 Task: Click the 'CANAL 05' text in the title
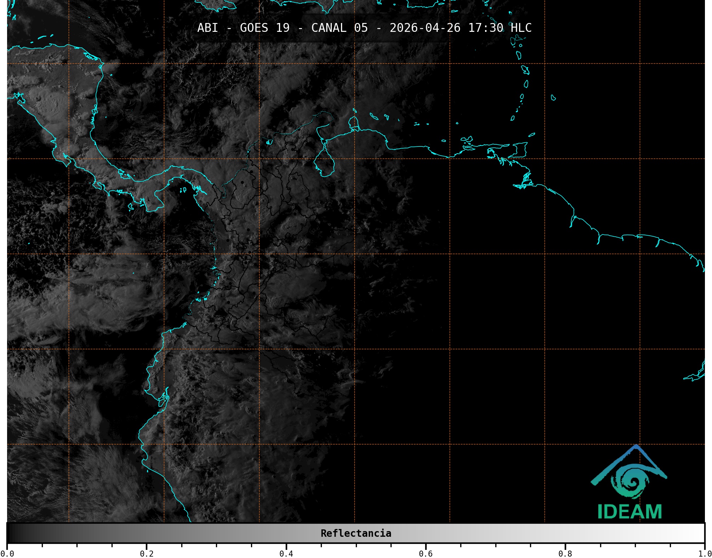339,28
